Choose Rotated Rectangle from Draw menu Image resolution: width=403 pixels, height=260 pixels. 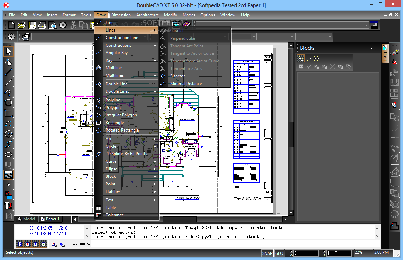pos(126,130)
